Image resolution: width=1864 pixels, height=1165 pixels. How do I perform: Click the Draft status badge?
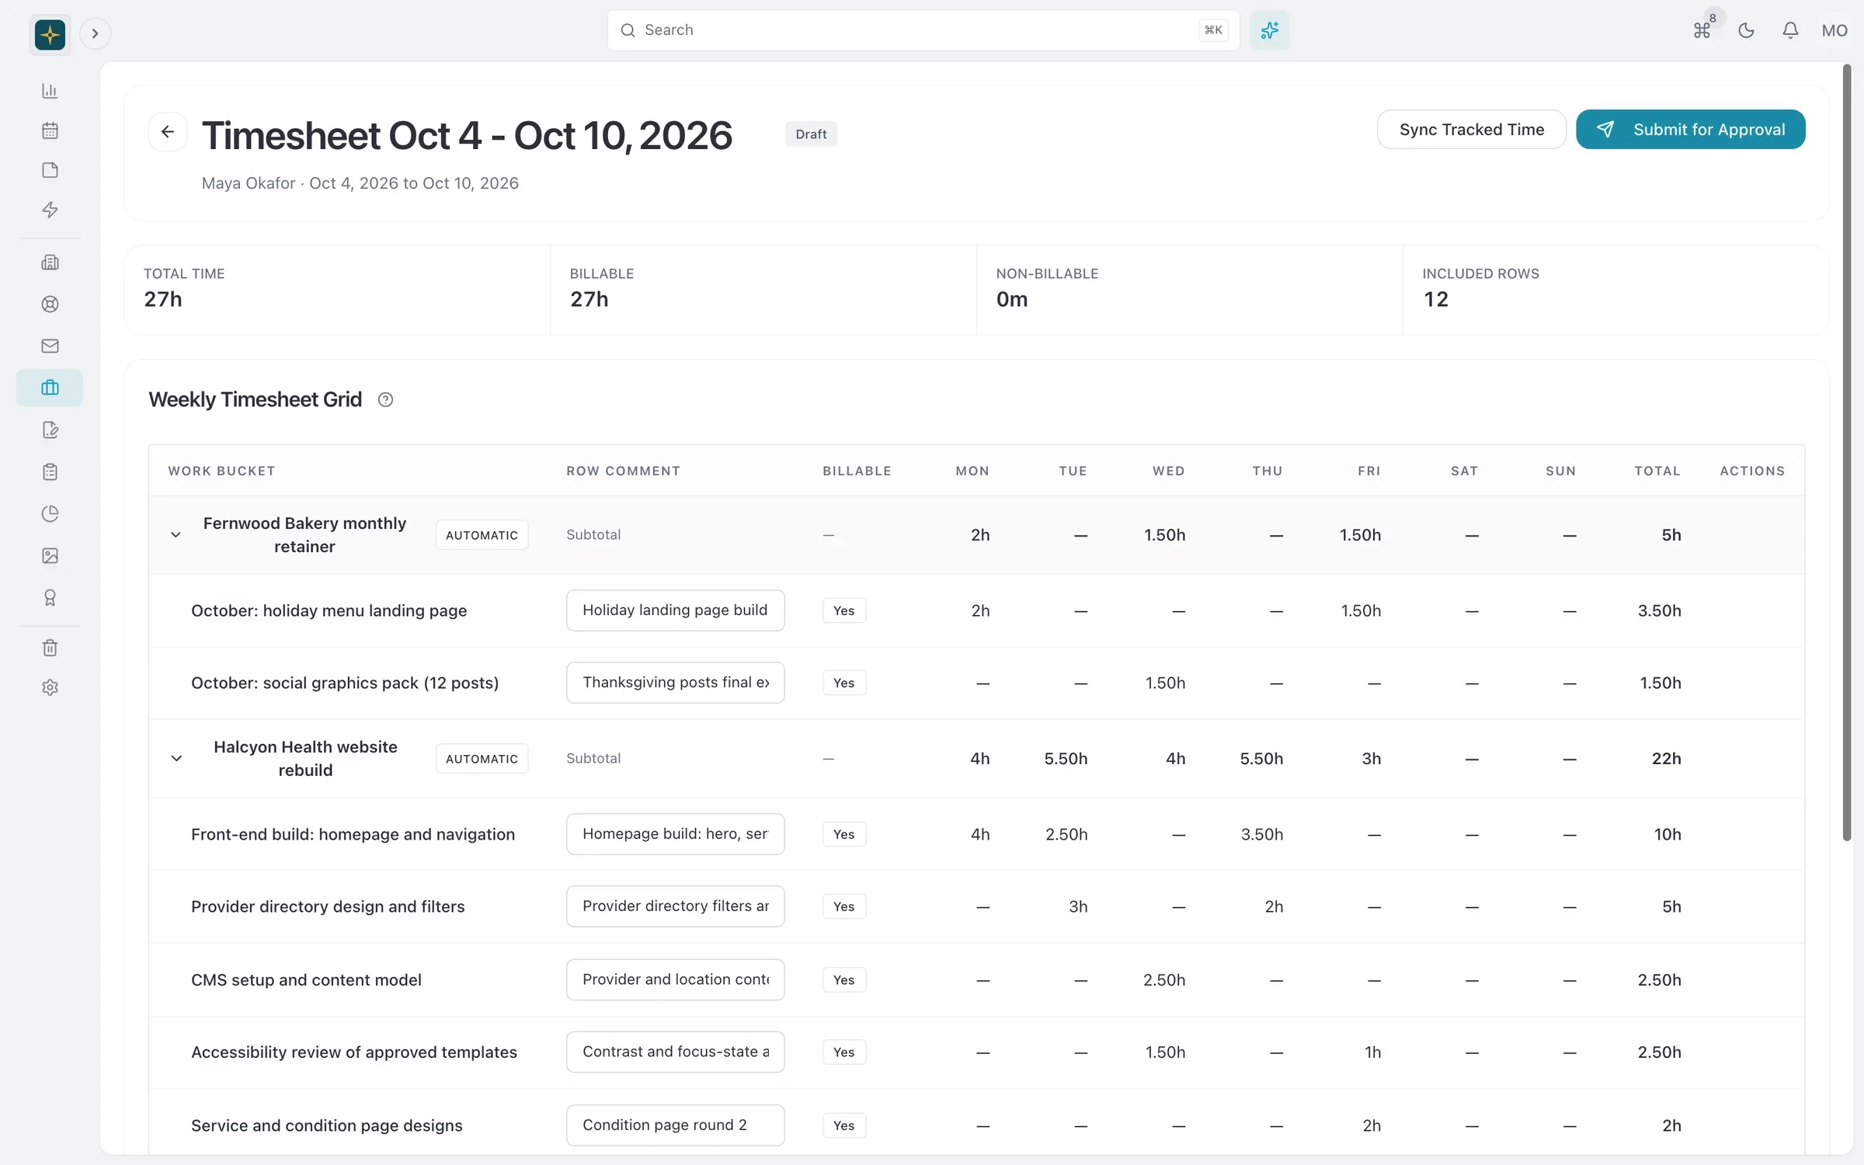point(811,134)
